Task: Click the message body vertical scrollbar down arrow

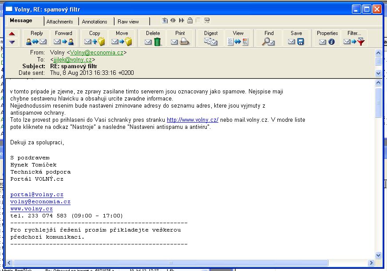Action: coord(378,255)
